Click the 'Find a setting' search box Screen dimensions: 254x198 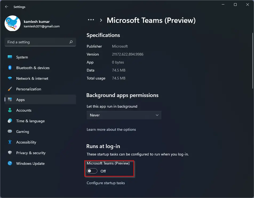(x=40, y=42)
